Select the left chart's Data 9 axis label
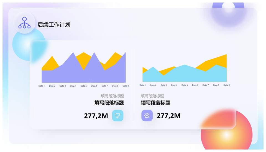 [126, 86]
